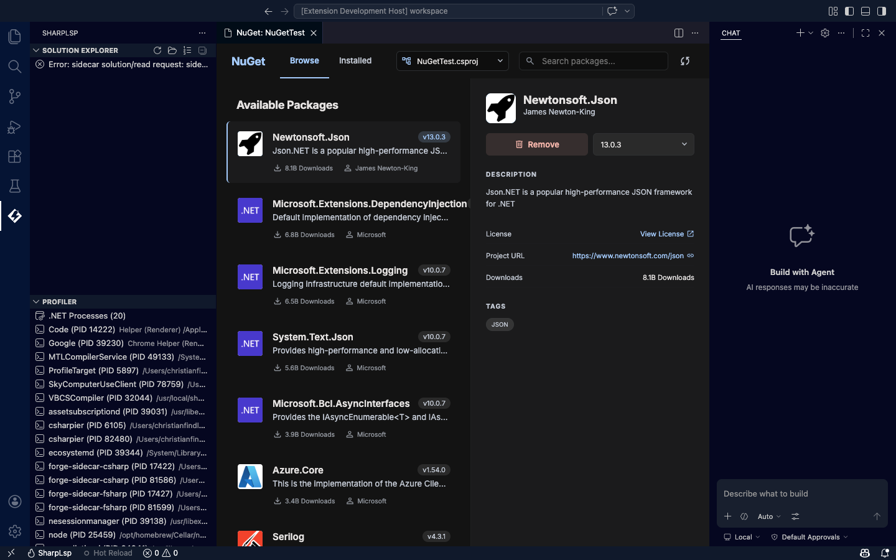Open editor more actions menu
The image size is (896, 560).
pos(695,33)
